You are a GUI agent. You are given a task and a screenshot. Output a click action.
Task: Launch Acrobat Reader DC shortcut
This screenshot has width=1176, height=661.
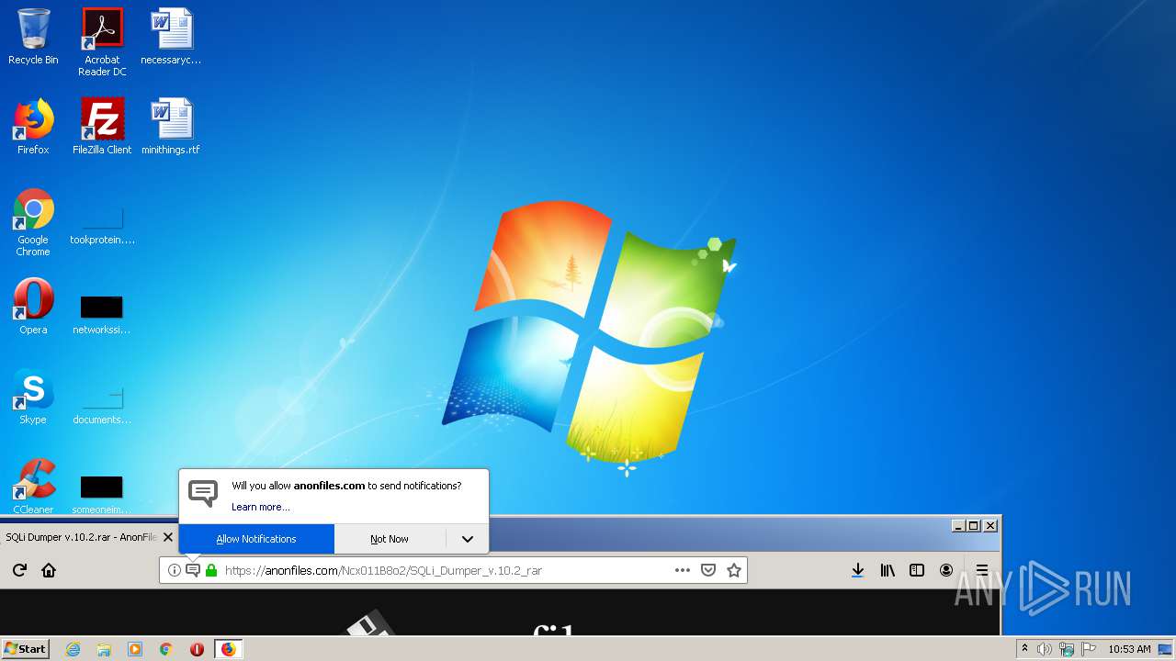[102, 41]
